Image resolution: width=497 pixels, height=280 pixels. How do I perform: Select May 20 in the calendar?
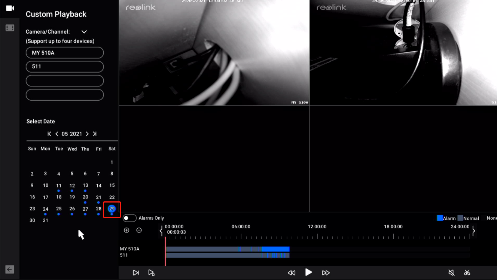(85, 197)
